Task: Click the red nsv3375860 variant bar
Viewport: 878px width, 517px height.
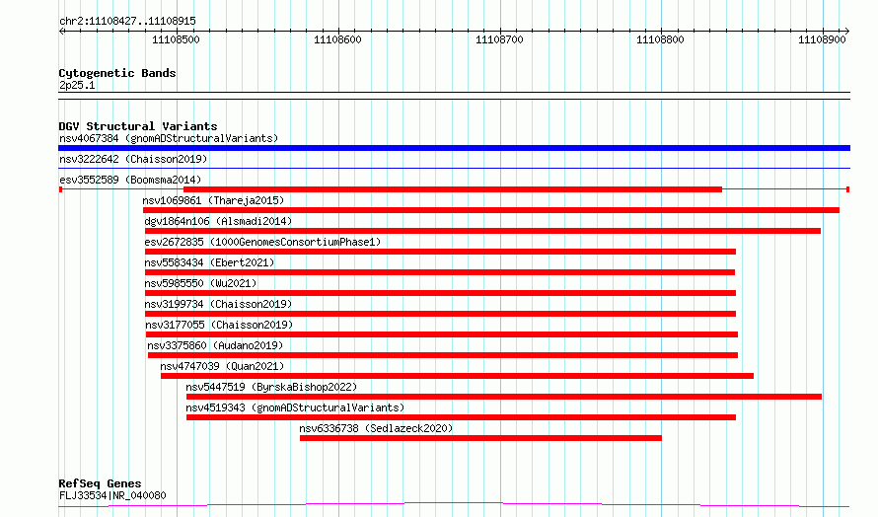Action: click(x=443, y=355)
